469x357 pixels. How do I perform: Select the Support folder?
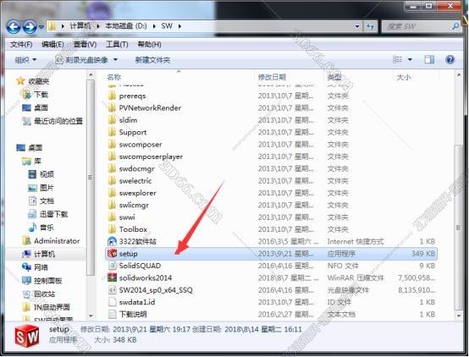click(x=133, y=132)
